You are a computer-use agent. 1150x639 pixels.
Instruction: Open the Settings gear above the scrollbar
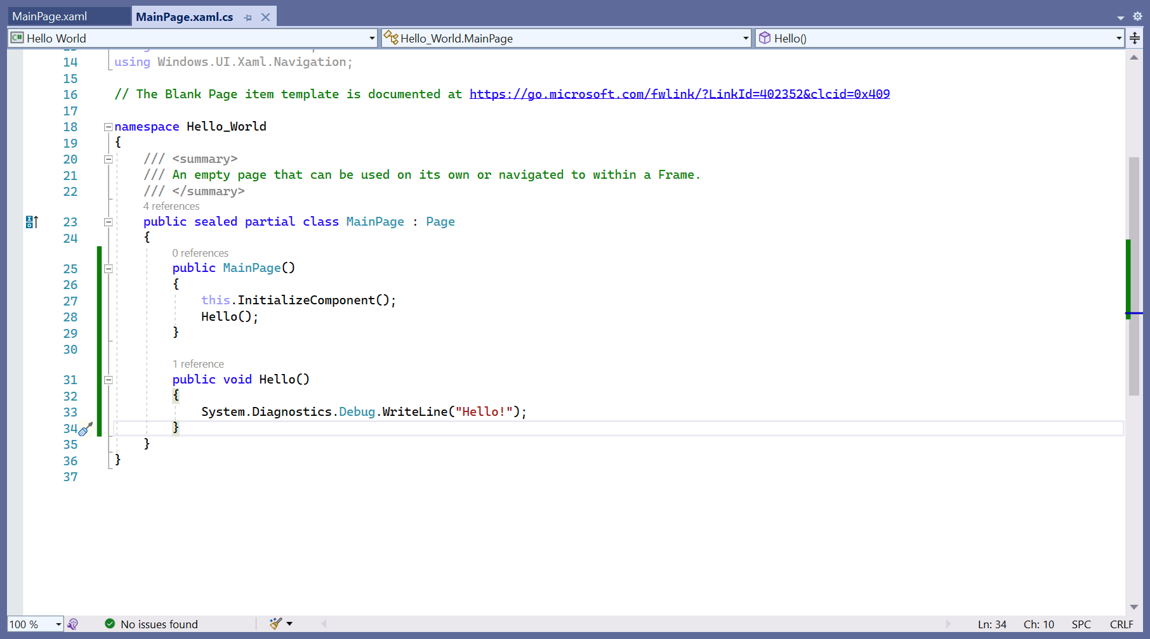[x=1138, y=16]
